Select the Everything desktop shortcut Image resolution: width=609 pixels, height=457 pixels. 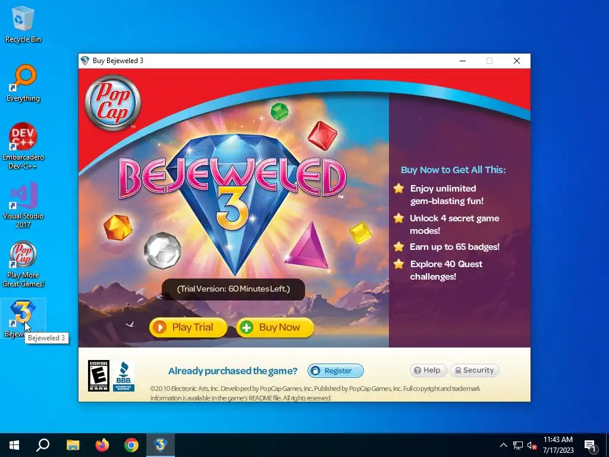click(23, 83)
